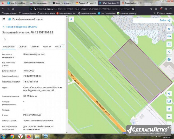Select the area value 99 053 кв. м
174x139 pixels.
coord(30,96)
